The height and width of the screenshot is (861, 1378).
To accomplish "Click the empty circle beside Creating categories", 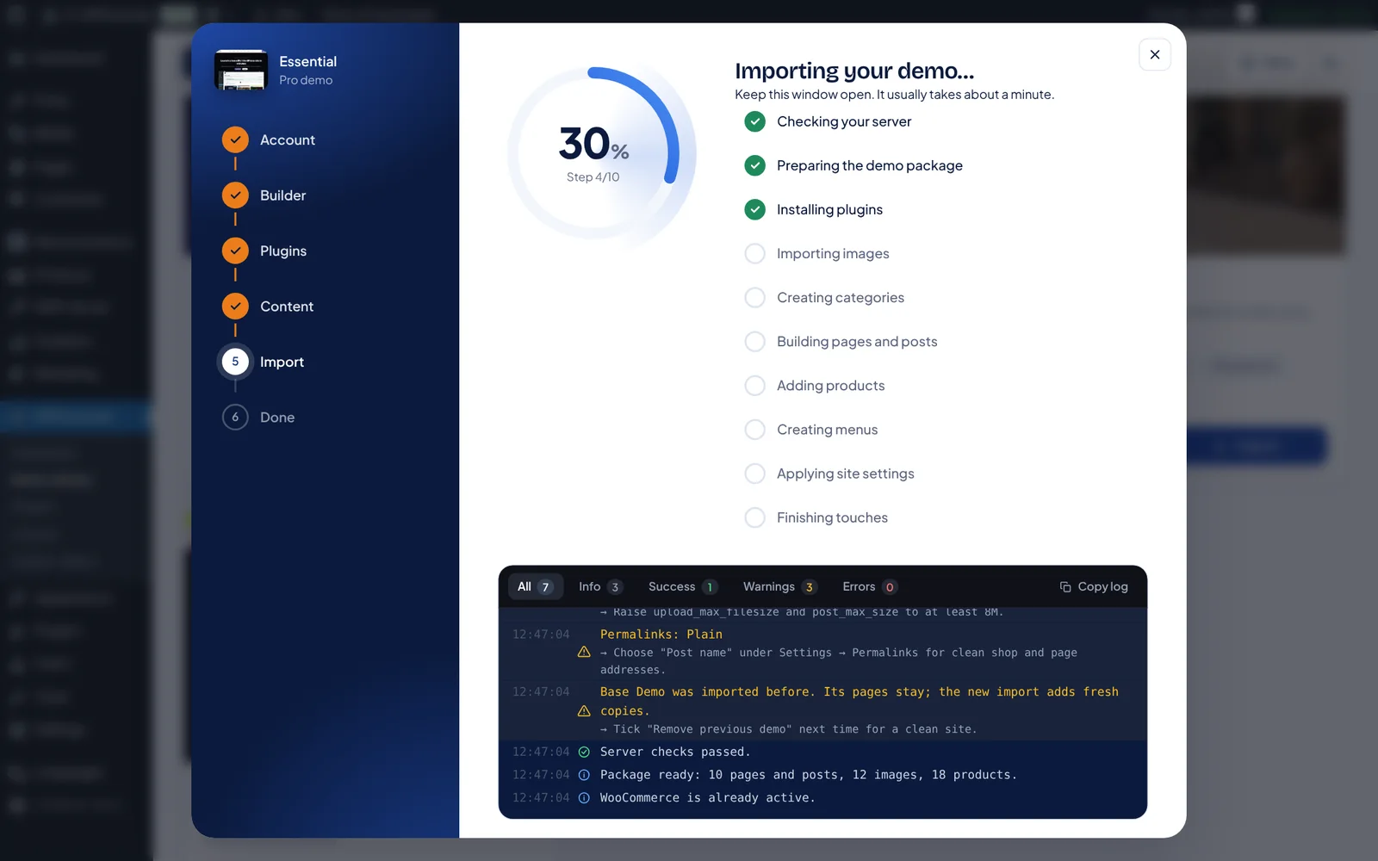I will pyautogui.click(x=754, y=297).
